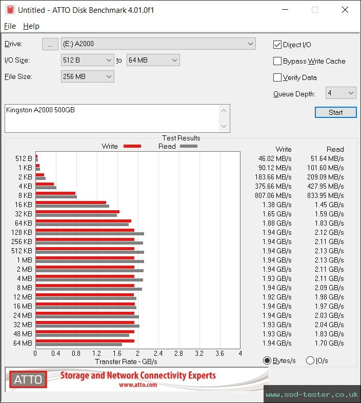Open the Queue Depth dropdown
Screen dimensions: 361x403
(x=340, y=93)
